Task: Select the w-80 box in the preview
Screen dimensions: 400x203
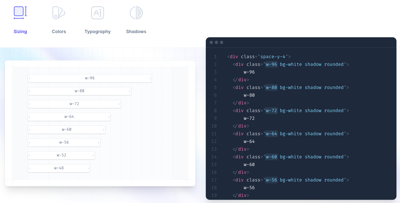Action: coord(80,91)
